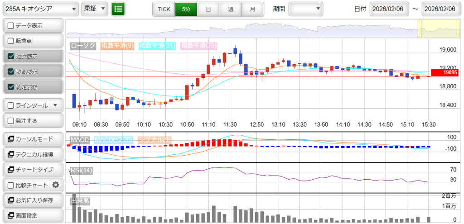Open the 期間 period dropdown

coord(306,9)
